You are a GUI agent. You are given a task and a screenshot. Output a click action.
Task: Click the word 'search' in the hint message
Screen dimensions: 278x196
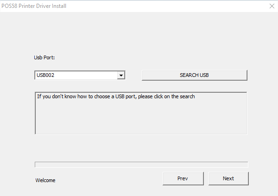click(187, 97)
